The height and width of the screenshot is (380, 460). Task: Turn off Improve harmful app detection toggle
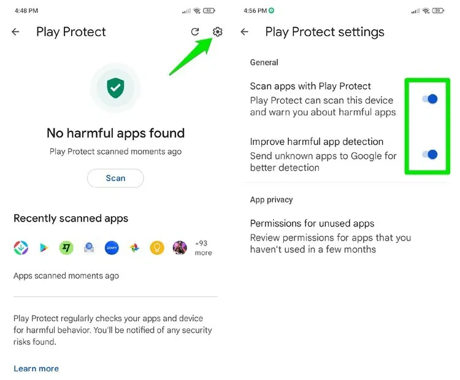[x=430, y=155]
